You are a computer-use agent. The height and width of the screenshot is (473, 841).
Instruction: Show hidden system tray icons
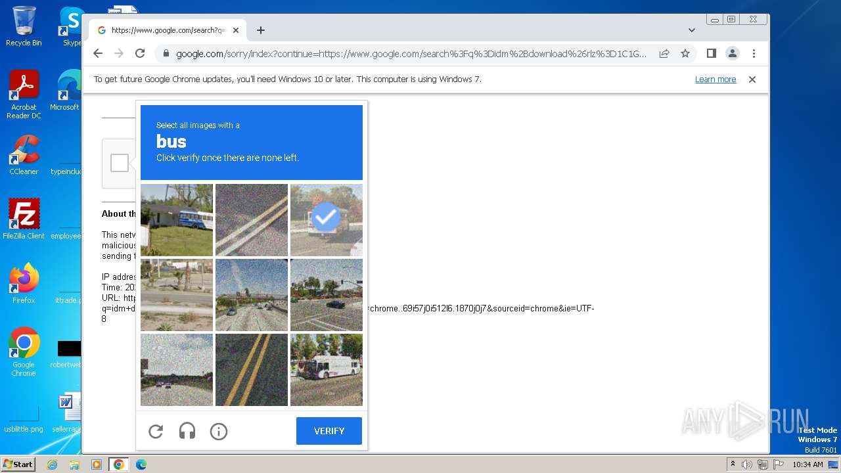tap(733, 464)
